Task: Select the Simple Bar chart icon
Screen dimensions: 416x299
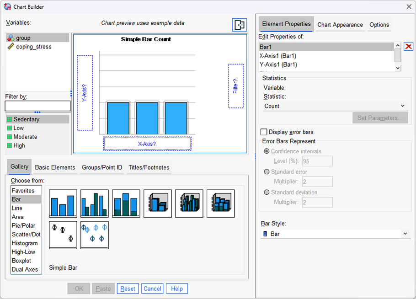Action: [x=63, y=203]
